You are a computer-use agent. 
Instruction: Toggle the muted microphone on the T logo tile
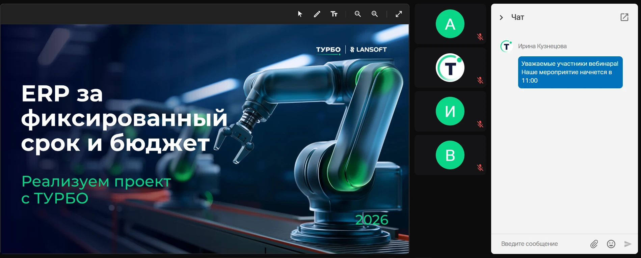coord(480,80)
